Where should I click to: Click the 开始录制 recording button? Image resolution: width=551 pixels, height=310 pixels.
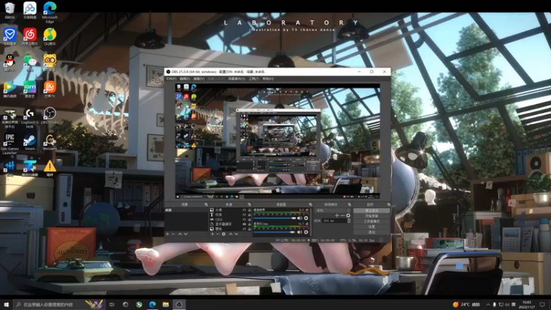(x=371, y=216)
